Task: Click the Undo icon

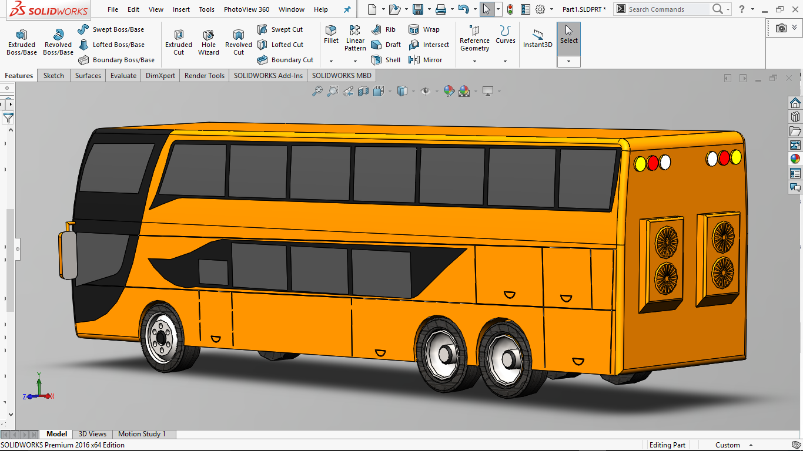Action: coord(463,9)
